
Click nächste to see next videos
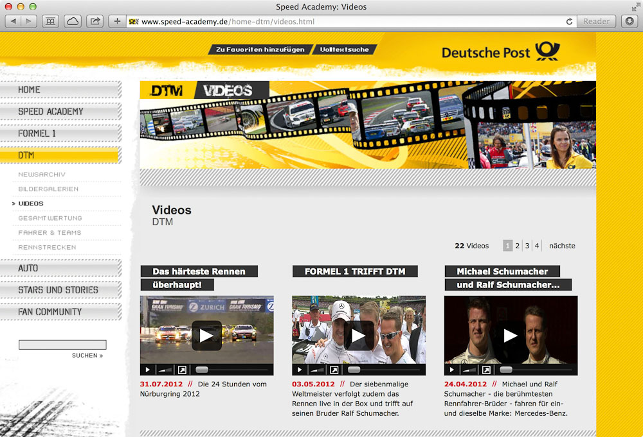point(562,246)
